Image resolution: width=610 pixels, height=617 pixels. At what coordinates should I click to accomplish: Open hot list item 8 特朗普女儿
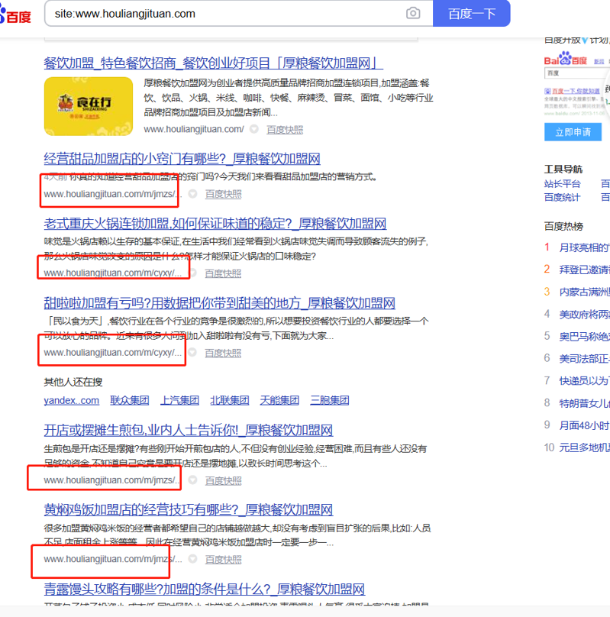click(x=585, y=403)
